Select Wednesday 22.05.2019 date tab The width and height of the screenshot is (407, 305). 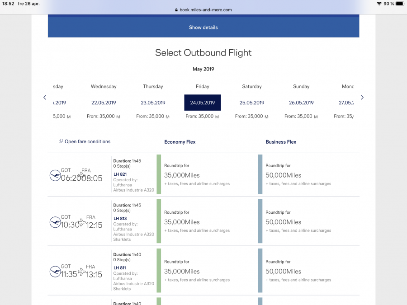coord(104,103)
